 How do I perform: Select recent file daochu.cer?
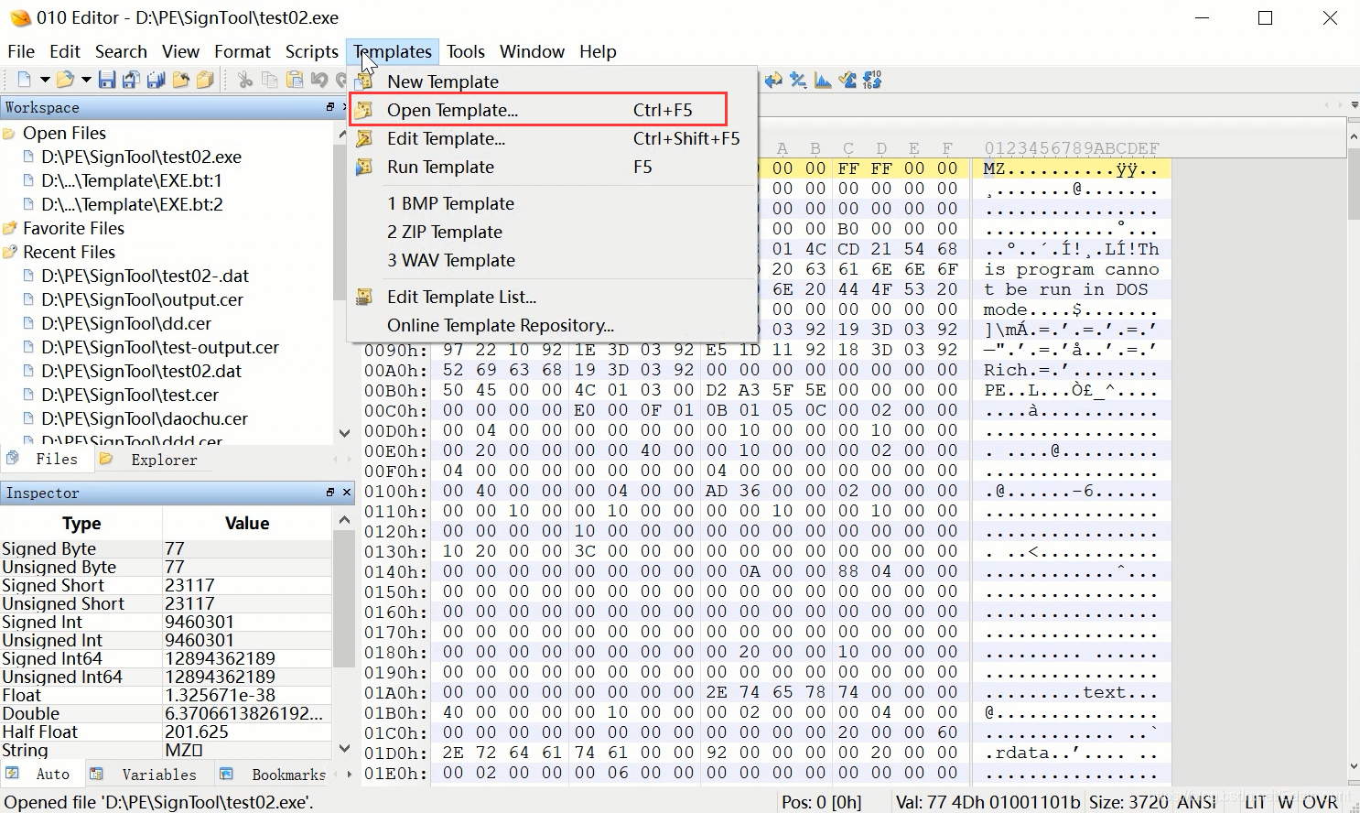click(x=145, y=418)
